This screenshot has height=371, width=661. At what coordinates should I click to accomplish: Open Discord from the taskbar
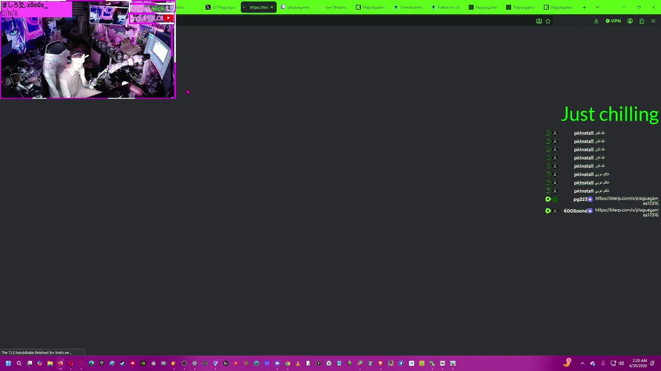pos(277,363)
